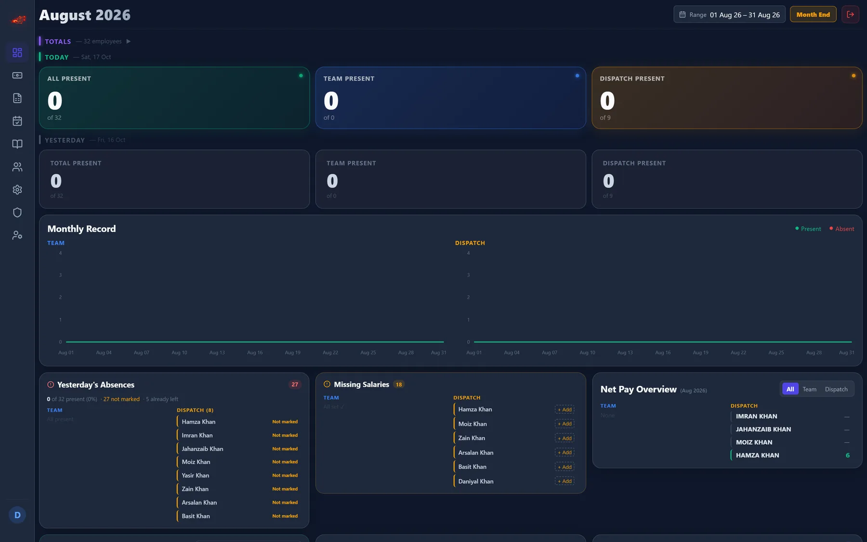Click the red logout icon button
This screenshot has width=867, height=542.
pos(850,14)
